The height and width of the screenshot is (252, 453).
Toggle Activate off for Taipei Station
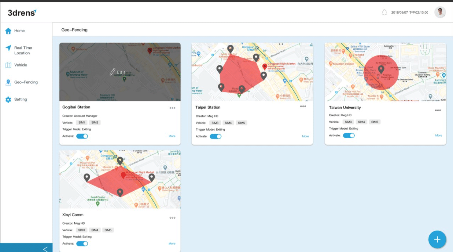[x=215, y=137]
